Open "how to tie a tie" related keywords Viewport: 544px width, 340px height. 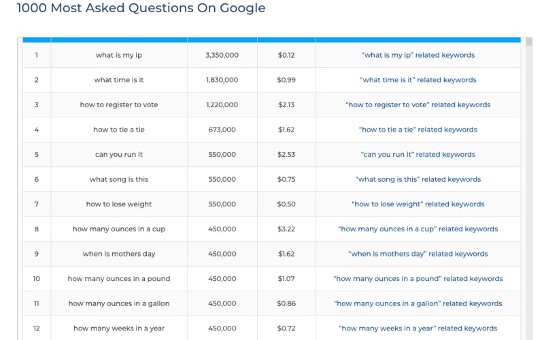(418, 130)
